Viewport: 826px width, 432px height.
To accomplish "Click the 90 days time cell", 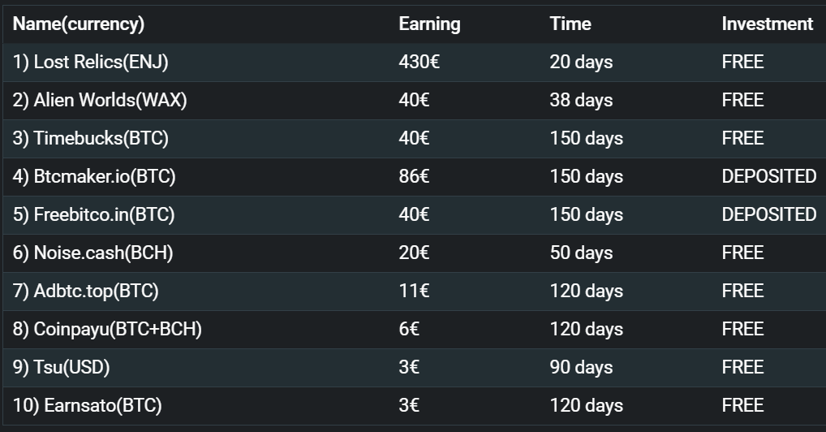I will click(581, 367).
